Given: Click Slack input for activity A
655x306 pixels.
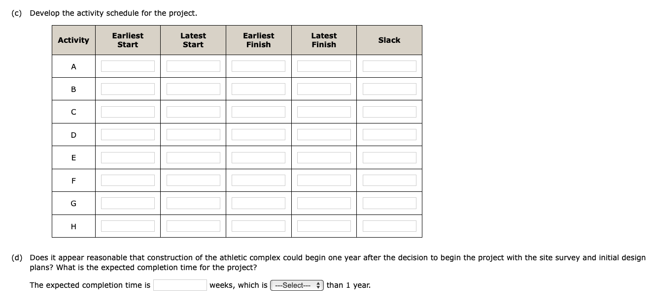Looking at the screenshot, I should (x=389, y=66).
